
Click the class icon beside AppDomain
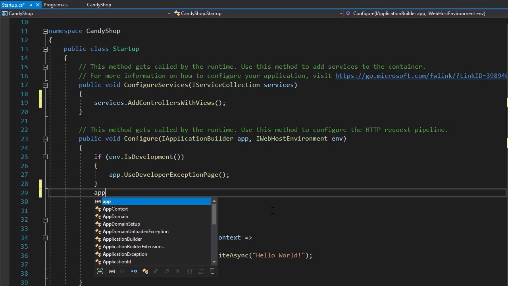(x=98, y=216)
